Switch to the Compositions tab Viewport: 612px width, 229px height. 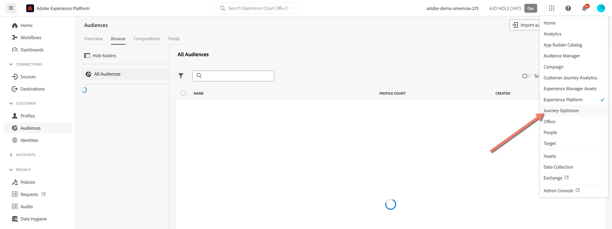tap(147, 39)
